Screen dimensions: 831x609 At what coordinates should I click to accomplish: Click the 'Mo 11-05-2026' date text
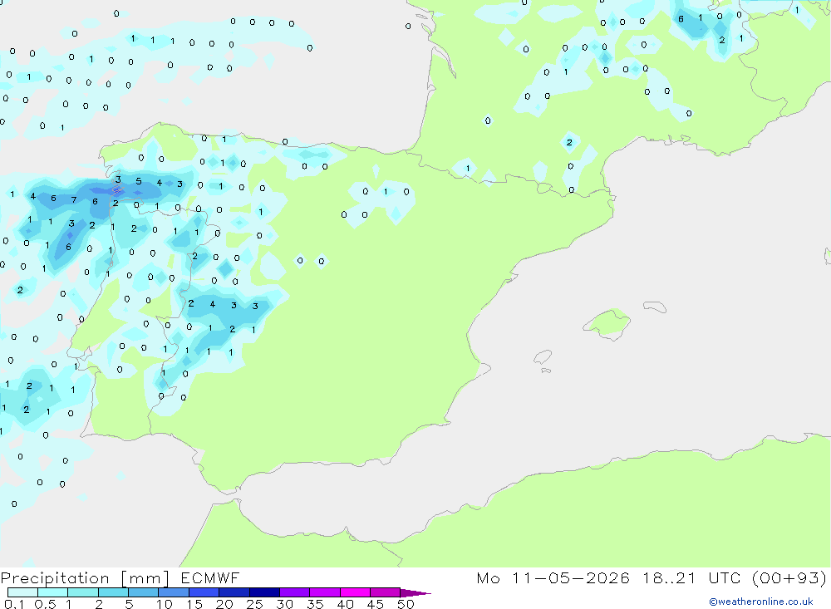pos(553,578)
